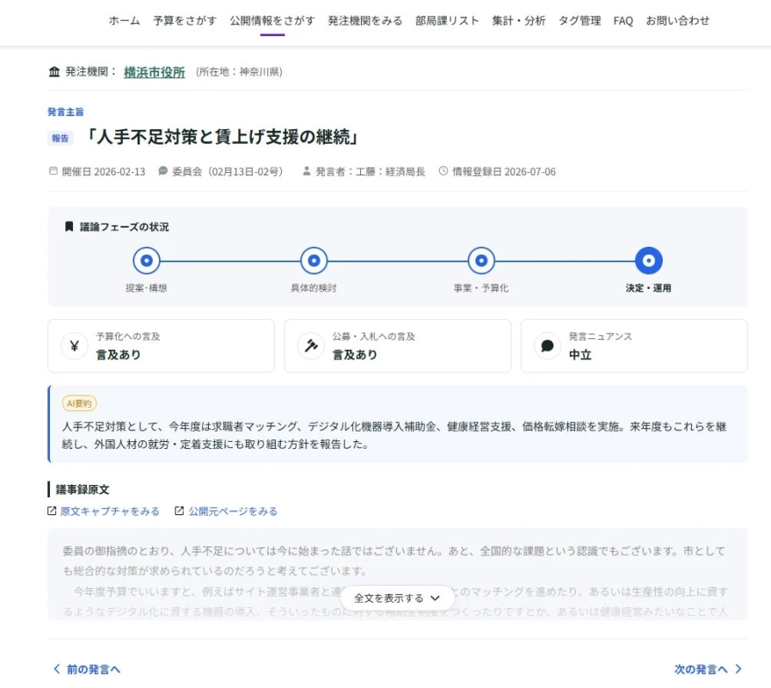This screenshot has height=688, width=771.
Task: Go to 予算をさがす in navigation
Action: click(x=185, y=21)
